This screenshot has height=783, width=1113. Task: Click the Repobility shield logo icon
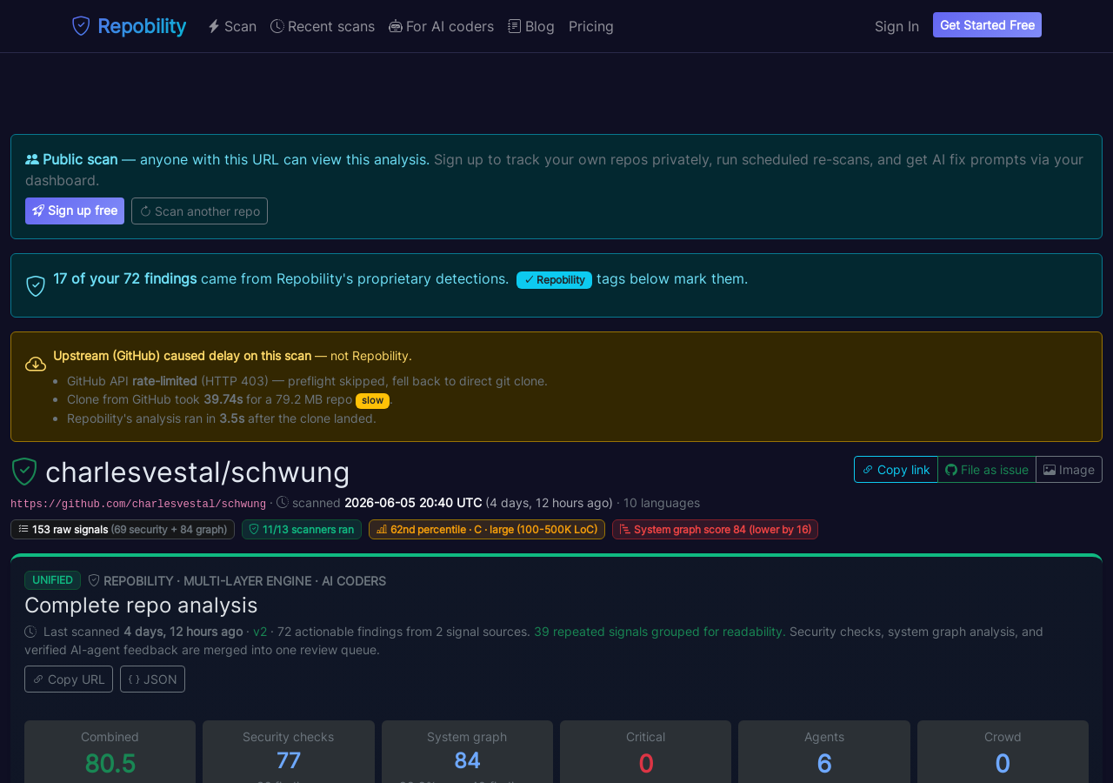81,26
